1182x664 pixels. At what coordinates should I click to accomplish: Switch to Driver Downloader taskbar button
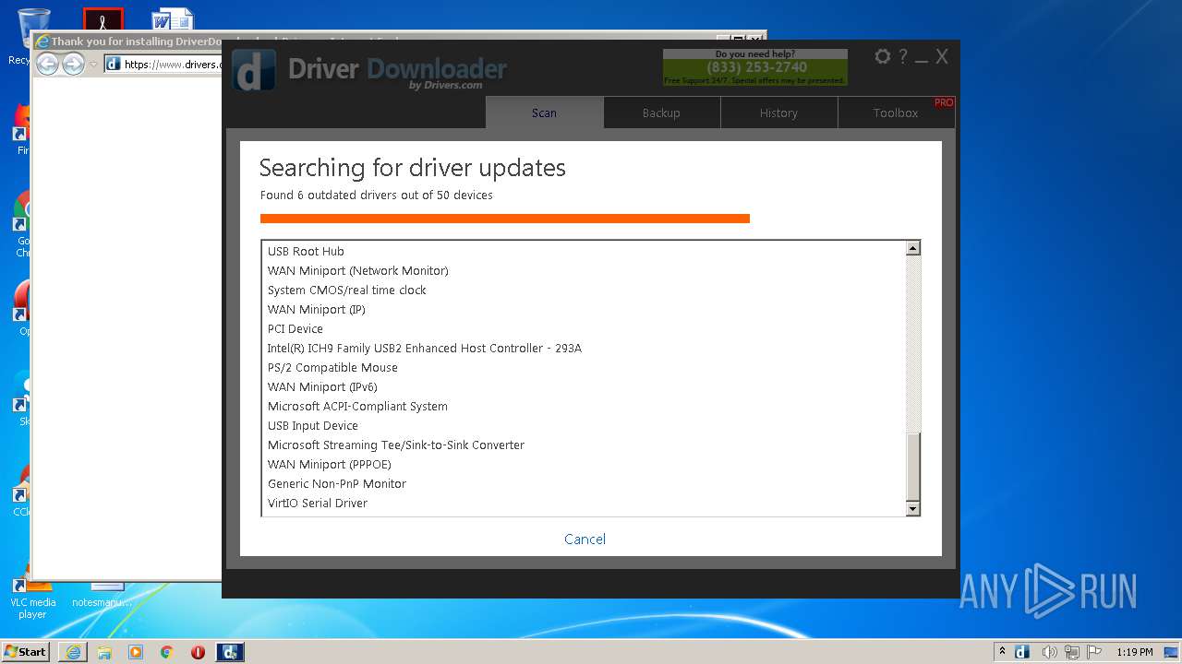coord(230,652)
